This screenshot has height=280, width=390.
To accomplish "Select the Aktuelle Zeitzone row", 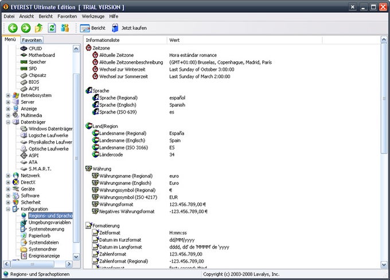I will pos(154,55).
